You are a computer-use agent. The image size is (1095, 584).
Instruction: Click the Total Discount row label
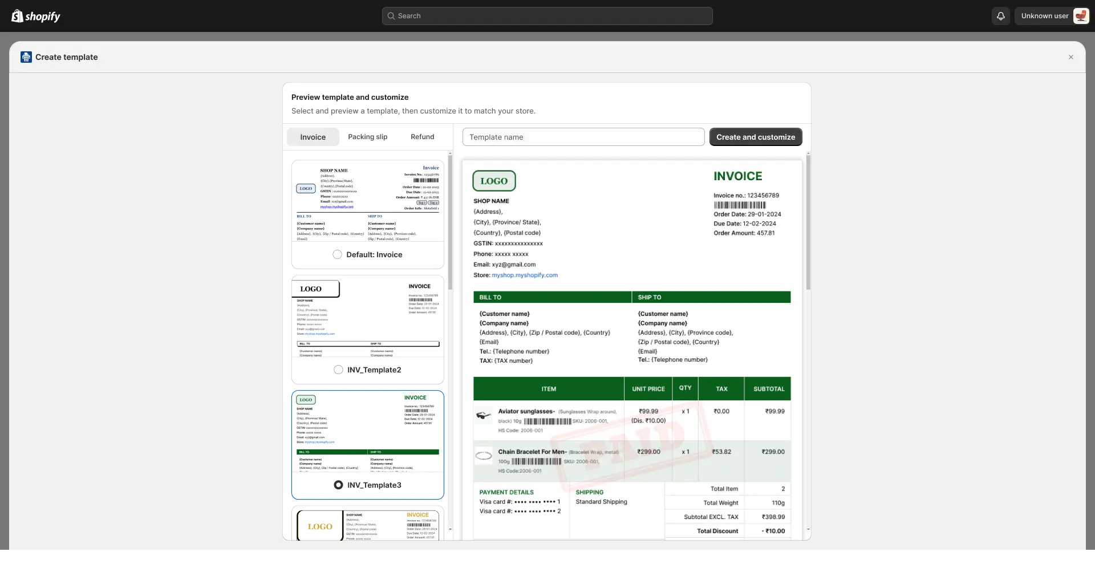(717, 531)
